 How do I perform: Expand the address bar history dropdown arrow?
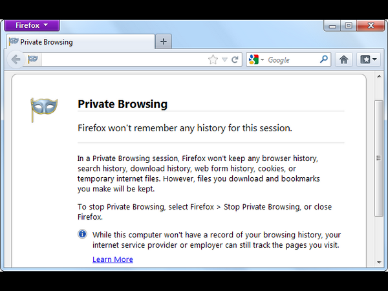click(x=224, y=59)
